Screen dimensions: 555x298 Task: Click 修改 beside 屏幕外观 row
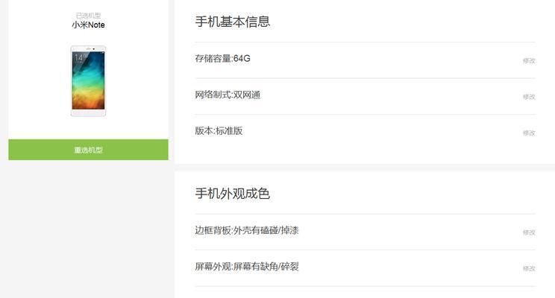(x=529, y=269)
